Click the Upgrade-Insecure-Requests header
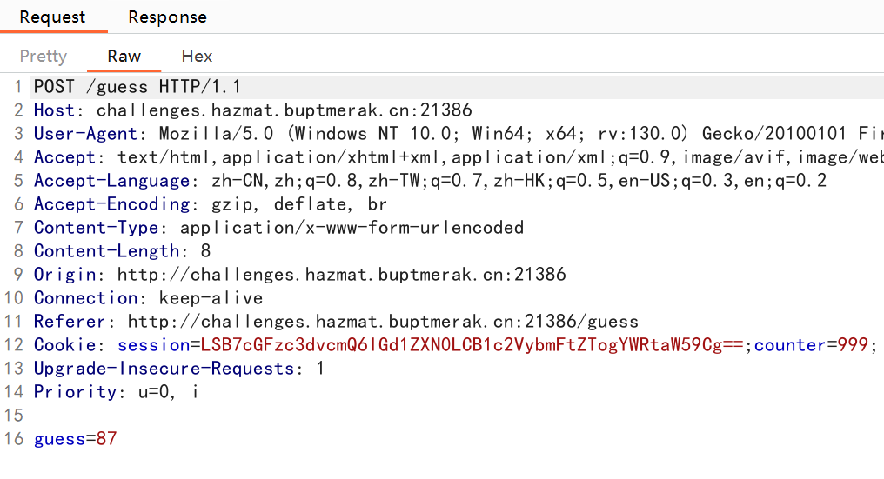 tap(178, 369)
